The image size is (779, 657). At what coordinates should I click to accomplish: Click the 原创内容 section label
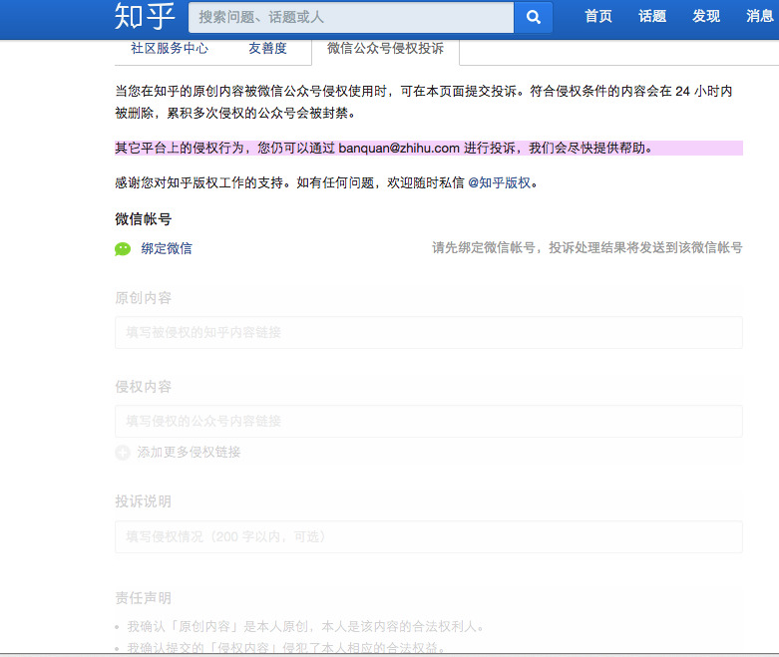[x=143, y=298]
